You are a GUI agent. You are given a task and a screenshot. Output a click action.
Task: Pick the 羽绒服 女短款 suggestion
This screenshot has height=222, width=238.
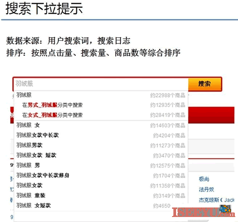[101, 206]
